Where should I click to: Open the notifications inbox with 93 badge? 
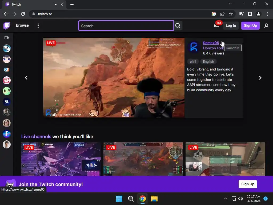click(x=216, y=26)
